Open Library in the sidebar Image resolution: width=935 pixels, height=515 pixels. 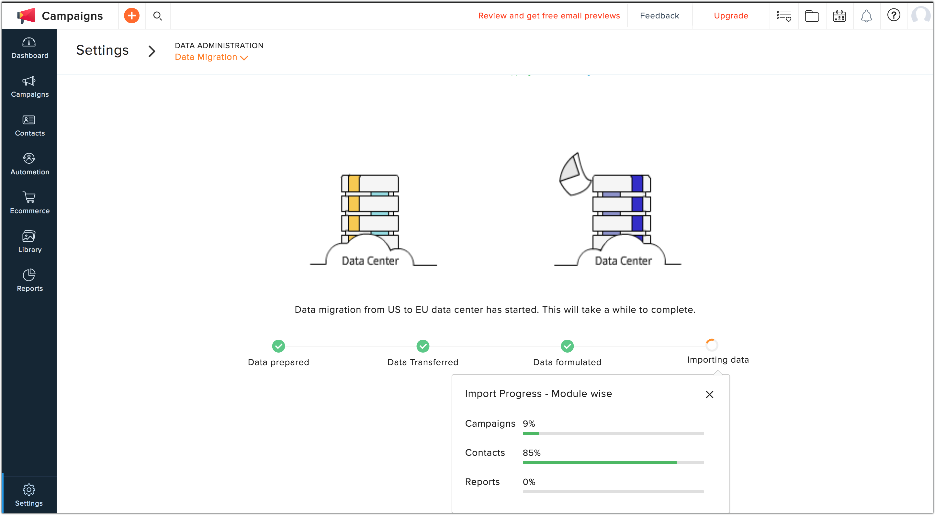(29, 242)
